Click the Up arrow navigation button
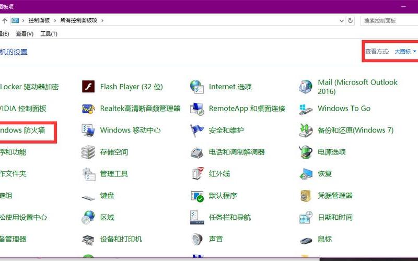The height and width of the screenshot is (261, 418). [5, 21]
